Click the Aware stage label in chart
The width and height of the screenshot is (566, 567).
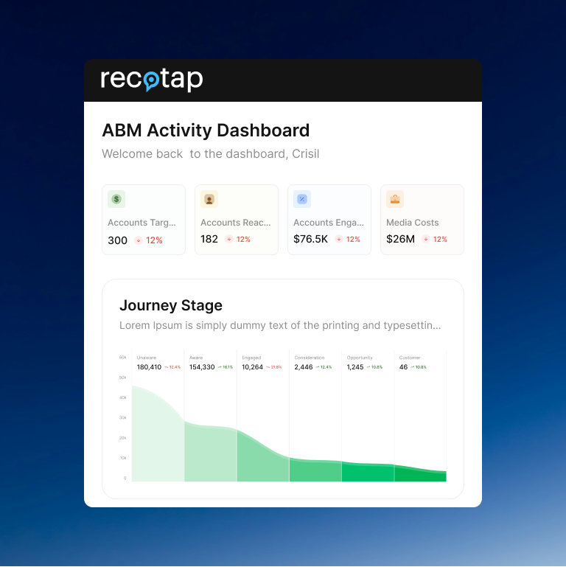click(196, 358)
